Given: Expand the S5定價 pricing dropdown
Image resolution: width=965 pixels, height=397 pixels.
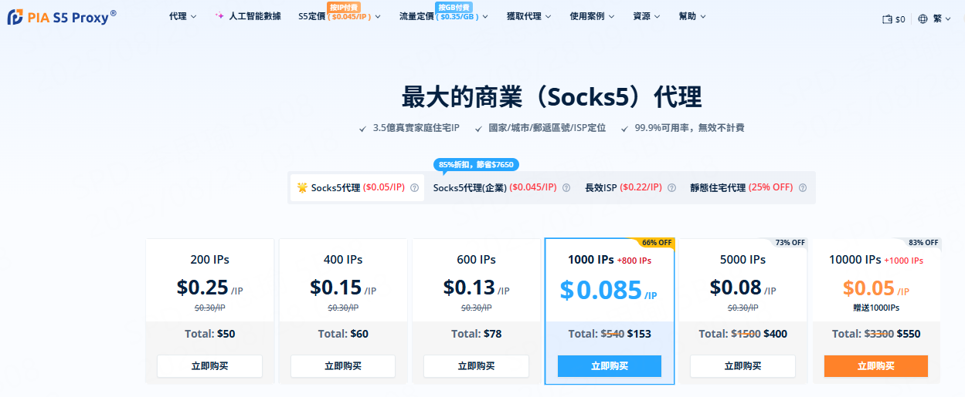Looking at the screenshot, I should pyautogui.click(x=339, y=16).
